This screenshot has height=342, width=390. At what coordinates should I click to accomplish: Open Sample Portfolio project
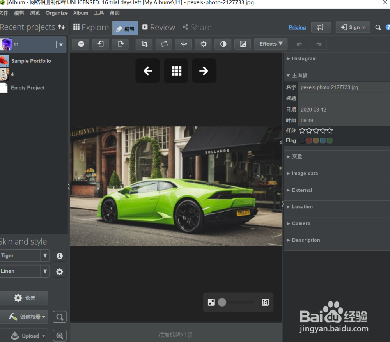[31, 61]
